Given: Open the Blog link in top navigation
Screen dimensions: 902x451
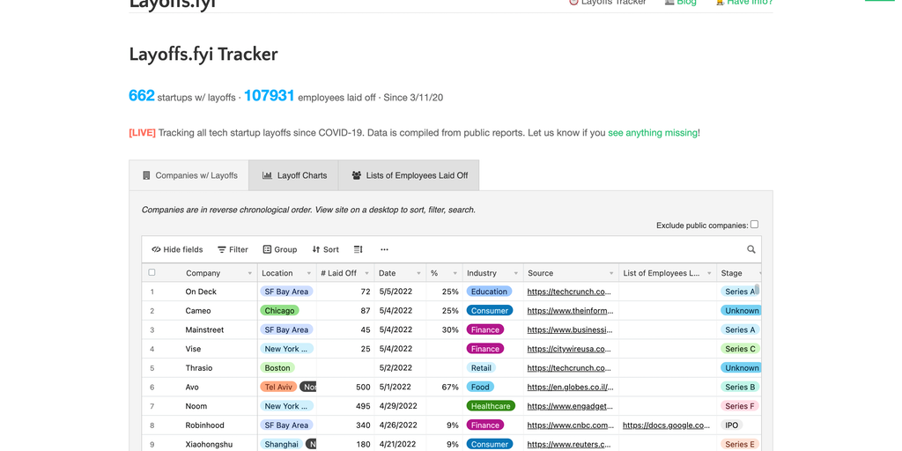Looking at the screenshot, I should (x=681, y=3).
